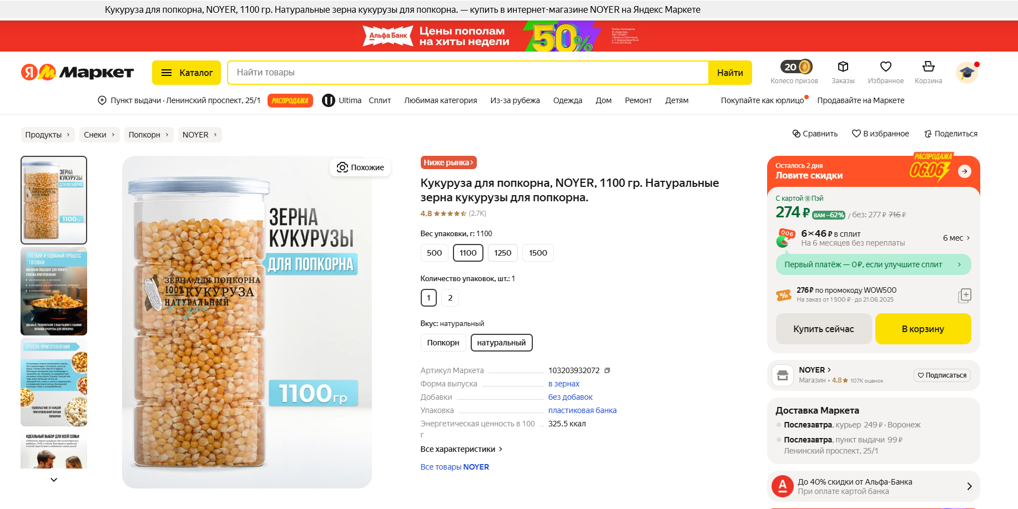Open Все товары NOYER link

click(x=455, y=467)
